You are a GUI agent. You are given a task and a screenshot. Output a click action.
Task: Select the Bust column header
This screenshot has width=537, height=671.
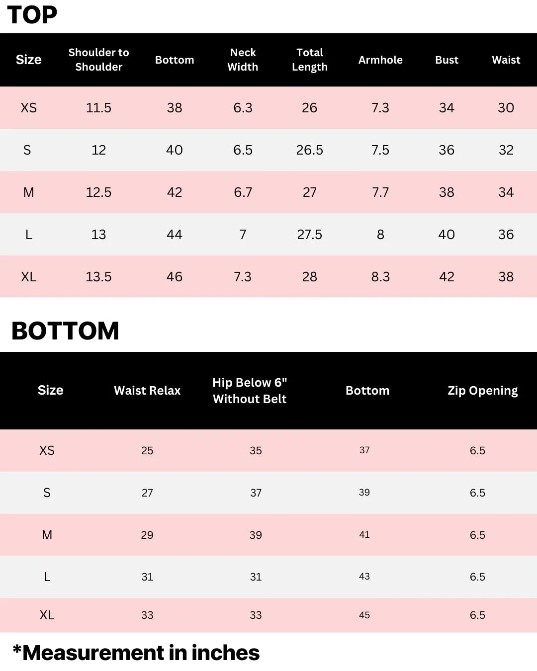(x=447, y=60)
